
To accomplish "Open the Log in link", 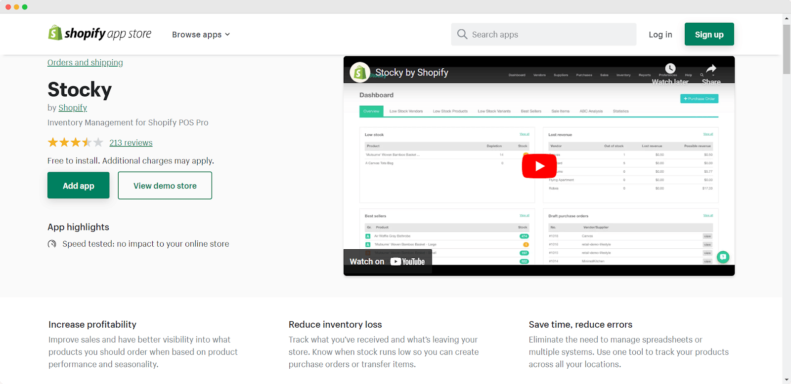I will tap(660, 35).
